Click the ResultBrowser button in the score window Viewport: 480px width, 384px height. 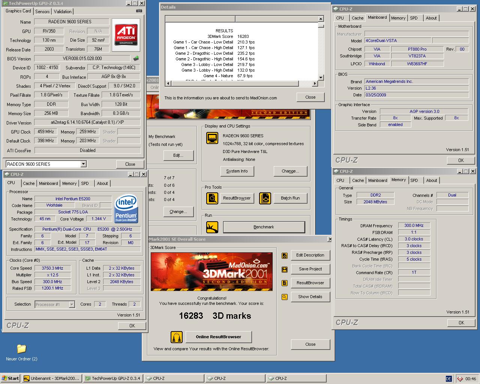click(x=310, y=283)
